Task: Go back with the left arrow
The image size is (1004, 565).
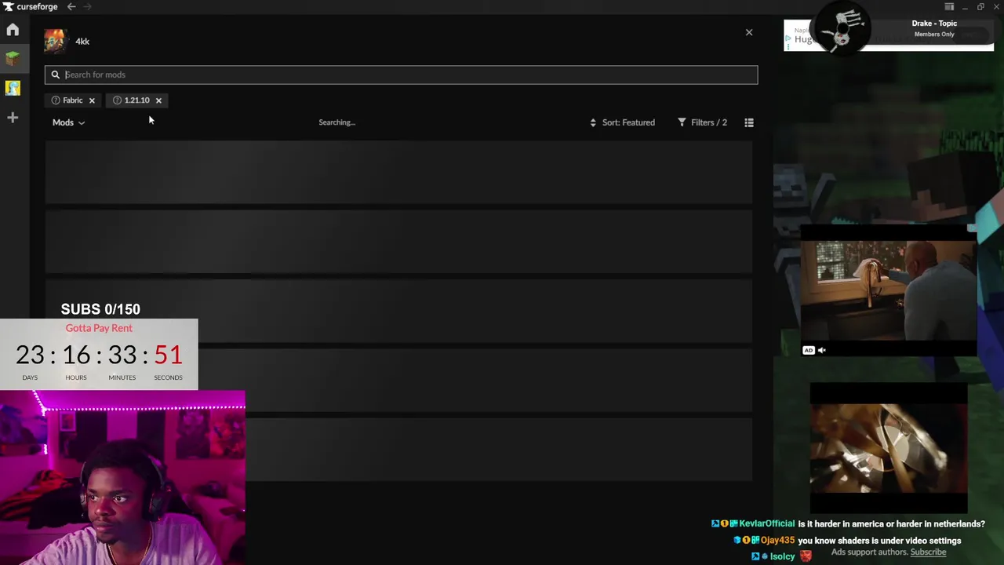Action: pos(71,7)
